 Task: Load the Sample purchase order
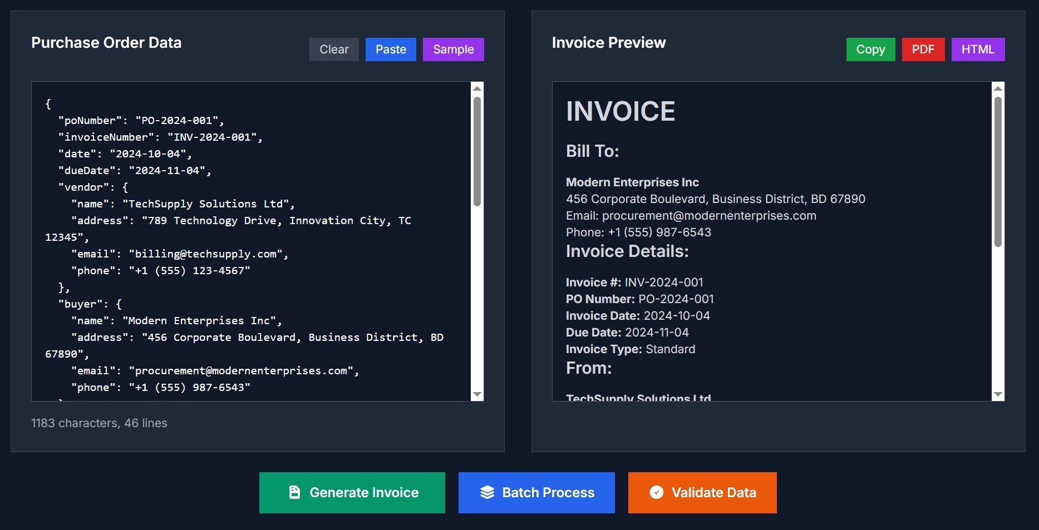pyautogui.click(x=453, y=49)
